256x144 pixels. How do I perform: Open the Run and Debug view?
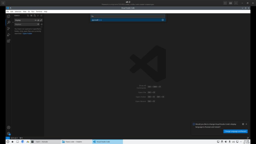8,35
